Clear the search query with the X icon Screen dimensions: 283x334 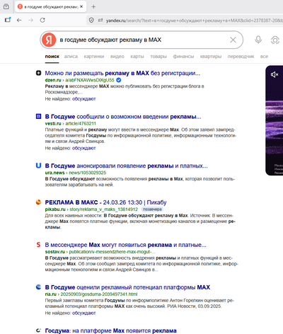pyautogui.click(x=233, y=40)
